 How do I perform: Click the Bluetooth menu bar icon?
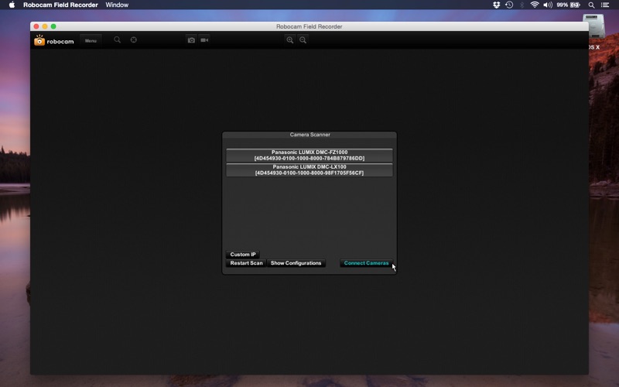pyautogui.click(x=522, y=5)
